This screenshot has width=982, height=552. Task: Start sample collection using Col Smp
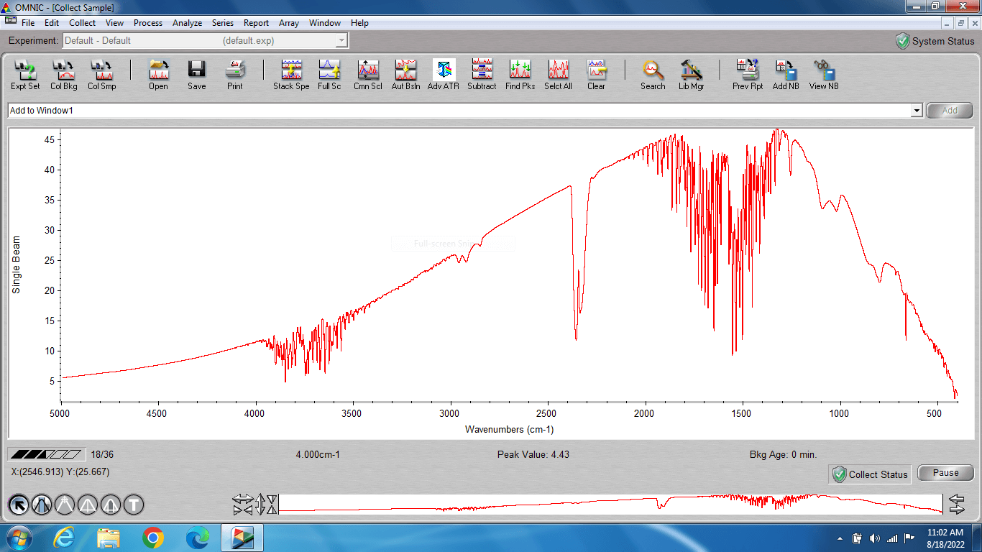point(101,74)
